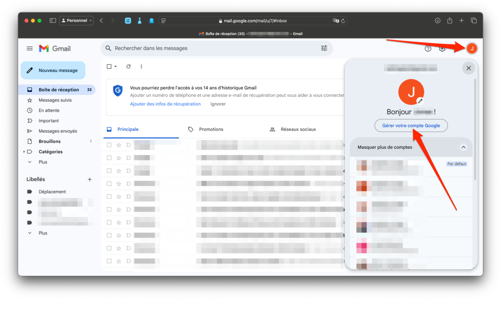The width and height of the screenshot is (501, 313).
Task: Refresh the inbox message list
Action: (x=128, y=67)
